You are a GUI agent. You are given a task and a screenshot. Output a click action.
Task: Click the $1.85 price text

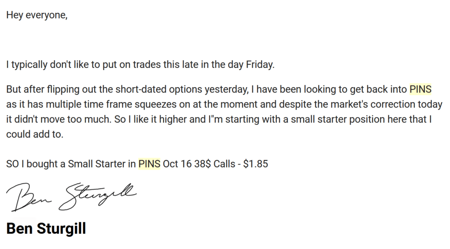255,164
